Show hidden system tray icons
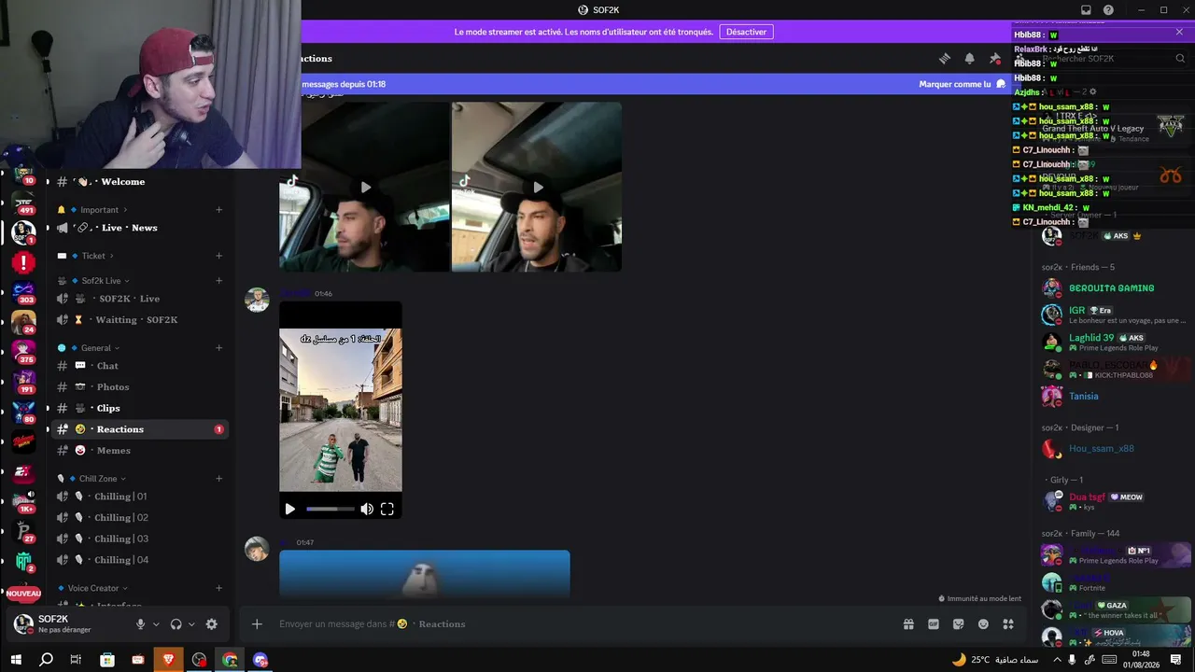Image resolution: width=1195 pixels, height=672 pixels. point(1057,660)
